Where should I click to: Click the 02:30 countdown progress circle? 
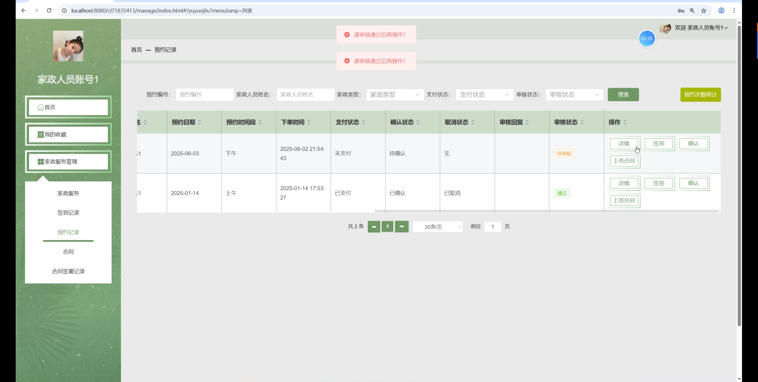647,38
